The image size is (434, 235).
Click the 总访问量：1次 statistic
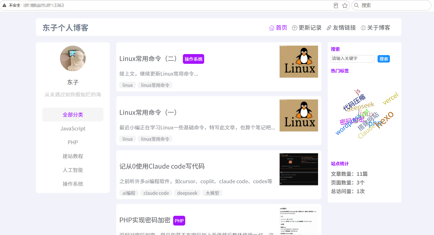pyautogui.click(x=348, y=191)
